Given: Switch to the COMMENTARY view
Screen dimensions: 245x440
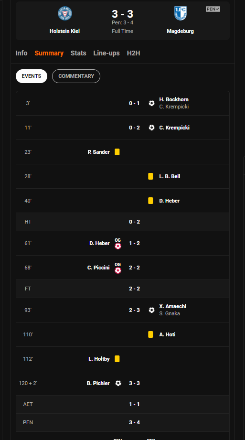Looking at the screenshot, I should pyautogui.click(x=76, y=76).
